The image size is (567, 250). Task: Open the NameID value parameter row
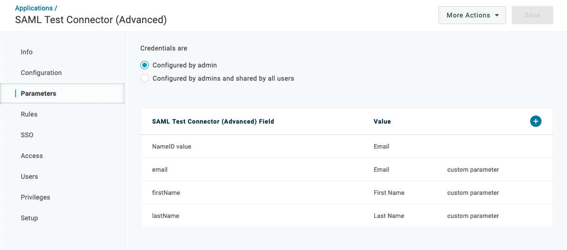pyautogui.click(x=172, y=146)
